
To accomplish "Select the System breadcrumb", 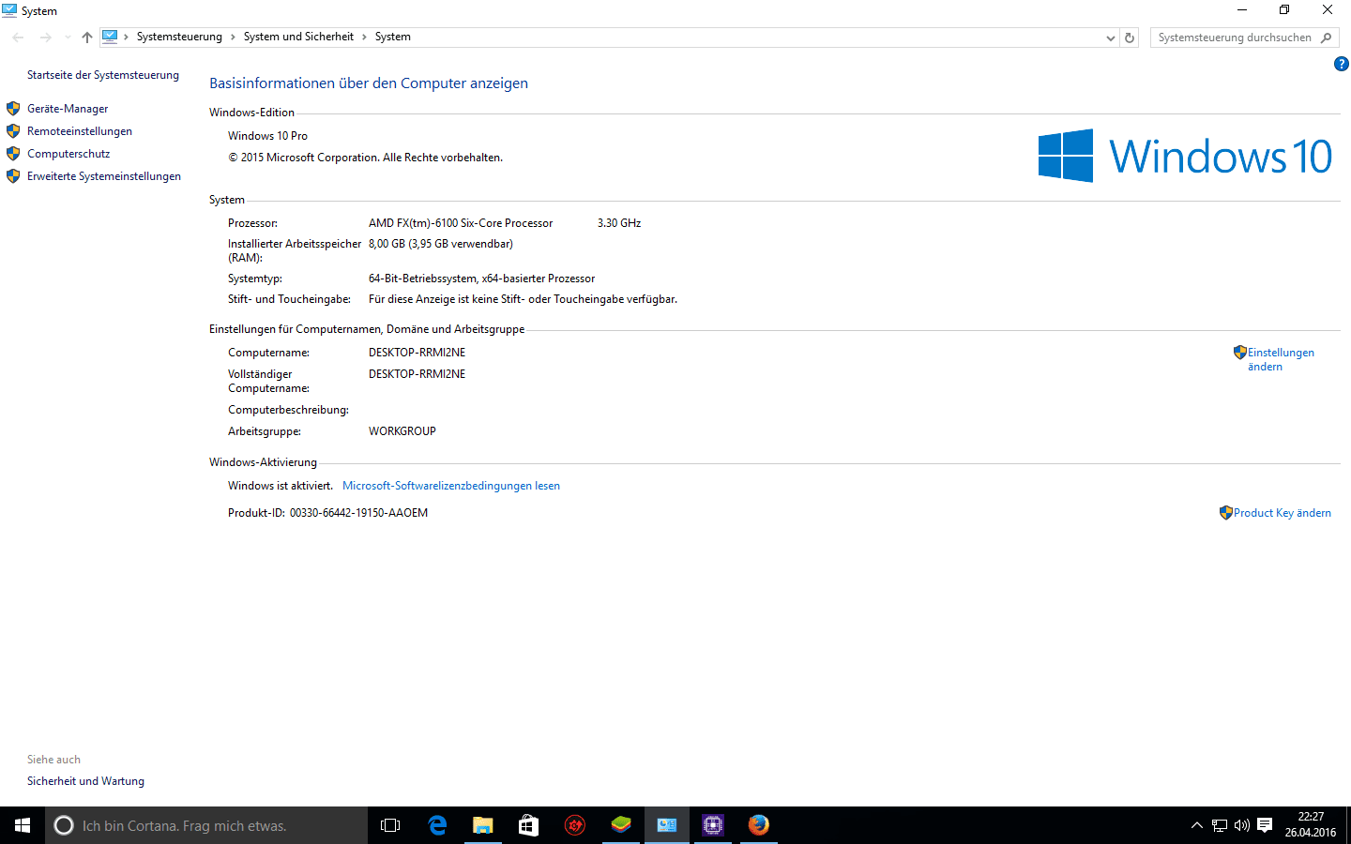I will click(x=392, y=37).
